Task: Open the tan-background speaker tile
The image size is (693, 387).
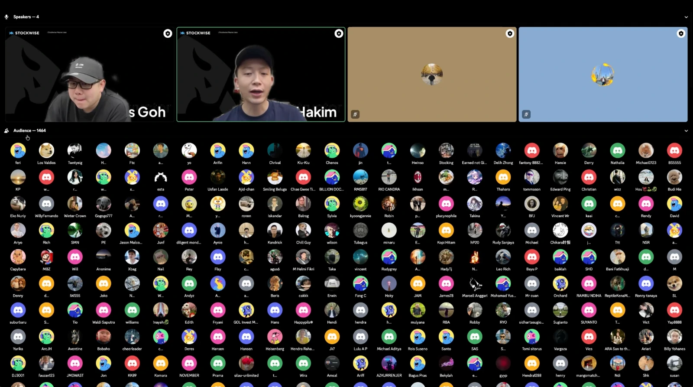Action: coord(432,75)
